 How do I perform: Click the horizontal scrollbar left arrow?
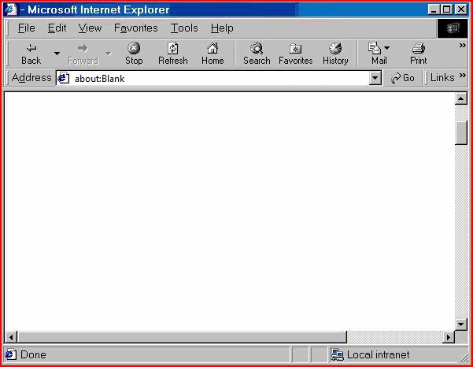[x=11, y=337]
